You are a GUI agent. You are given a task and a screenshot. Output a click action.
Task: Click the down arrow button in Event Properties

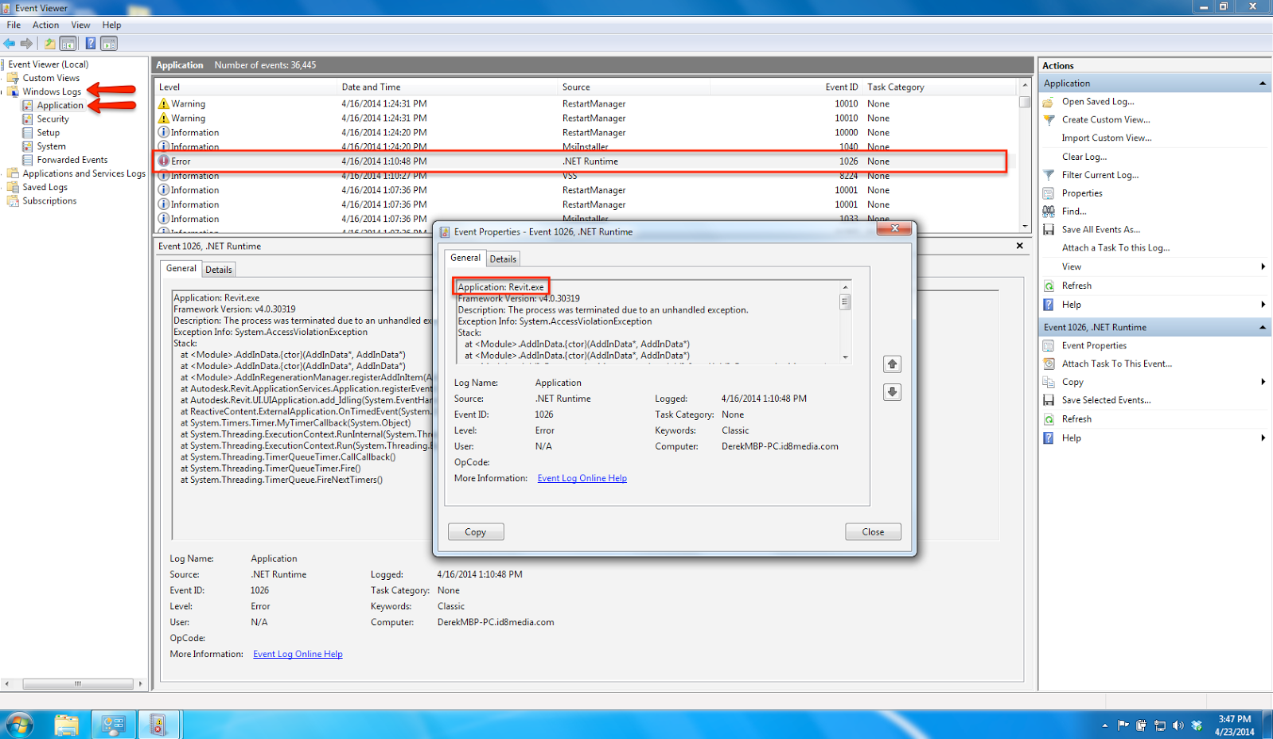892,392
